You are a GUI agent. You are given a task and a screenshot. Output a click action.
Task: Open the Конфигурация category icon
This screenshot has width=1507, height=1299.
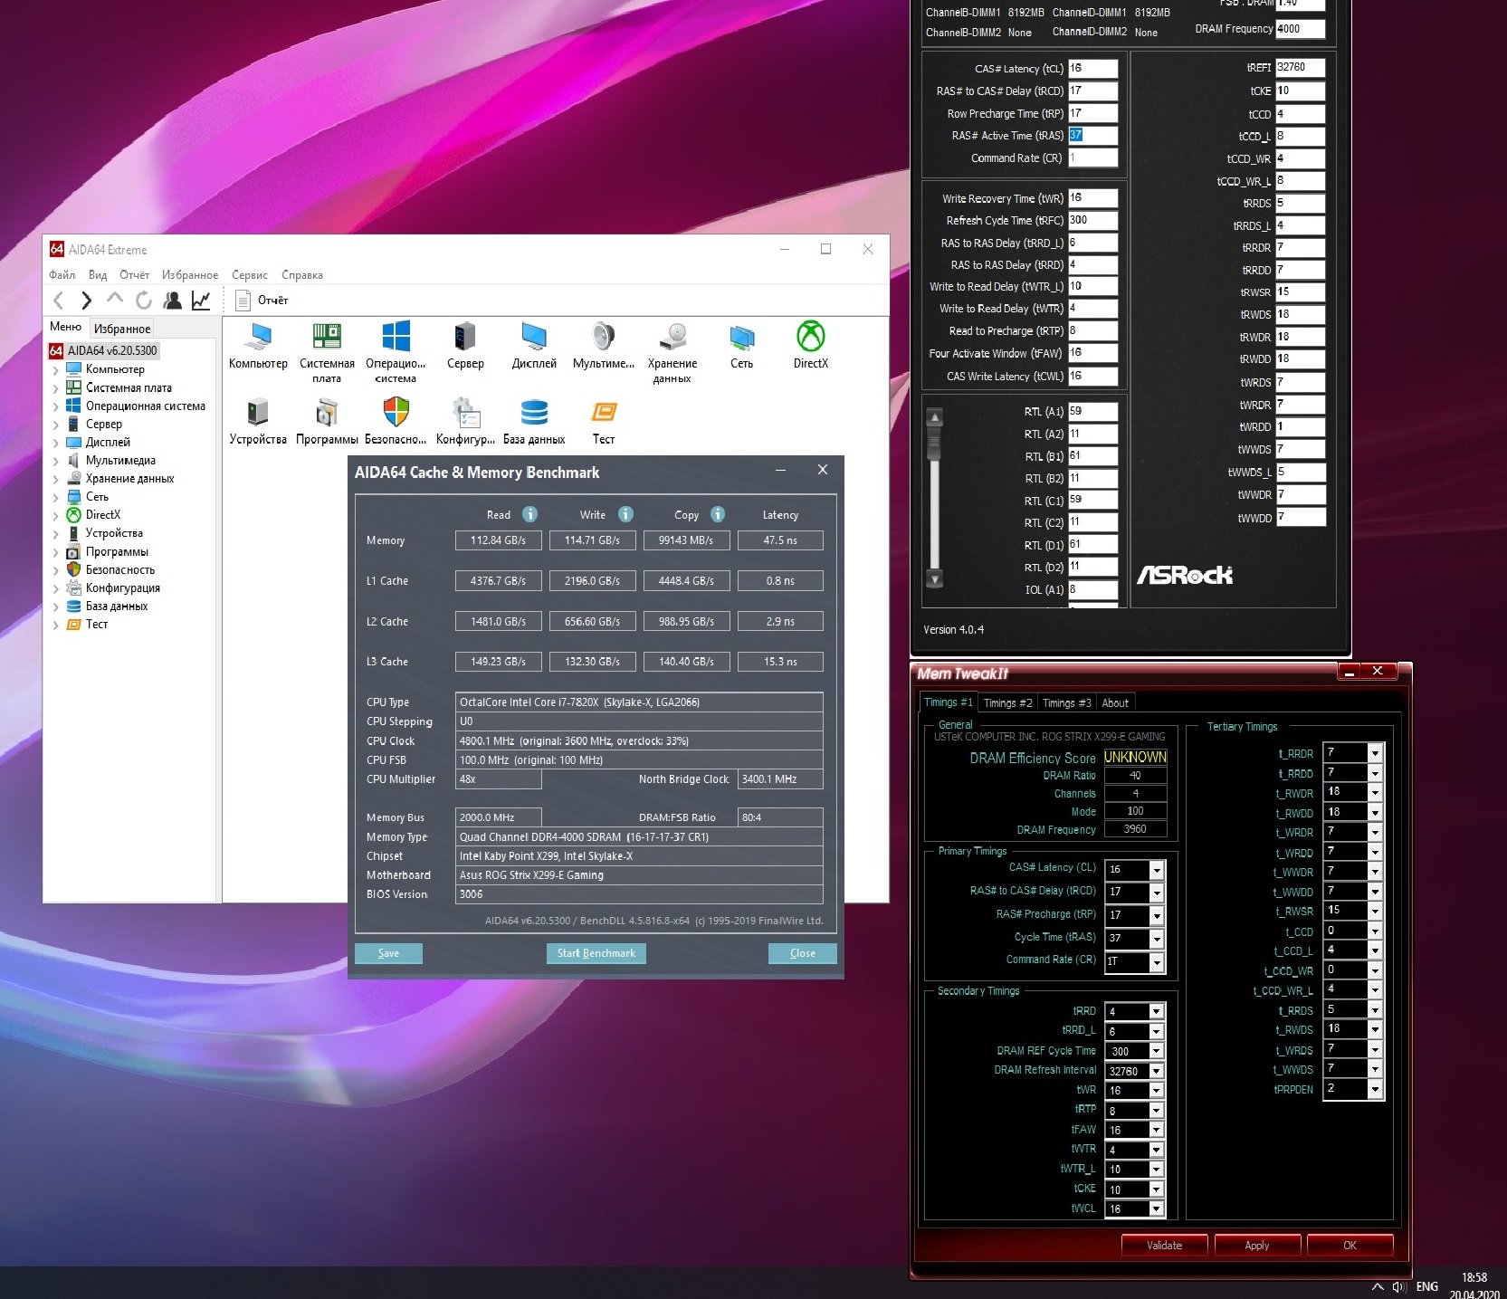click(x=465, y=413)
